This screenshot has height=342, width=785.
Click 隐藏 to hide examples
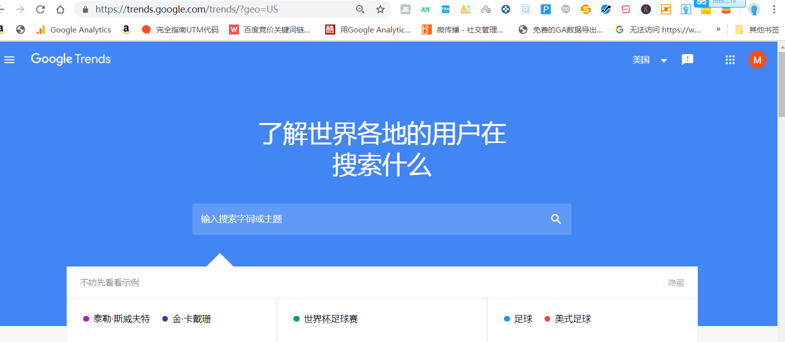pos(676,283)
